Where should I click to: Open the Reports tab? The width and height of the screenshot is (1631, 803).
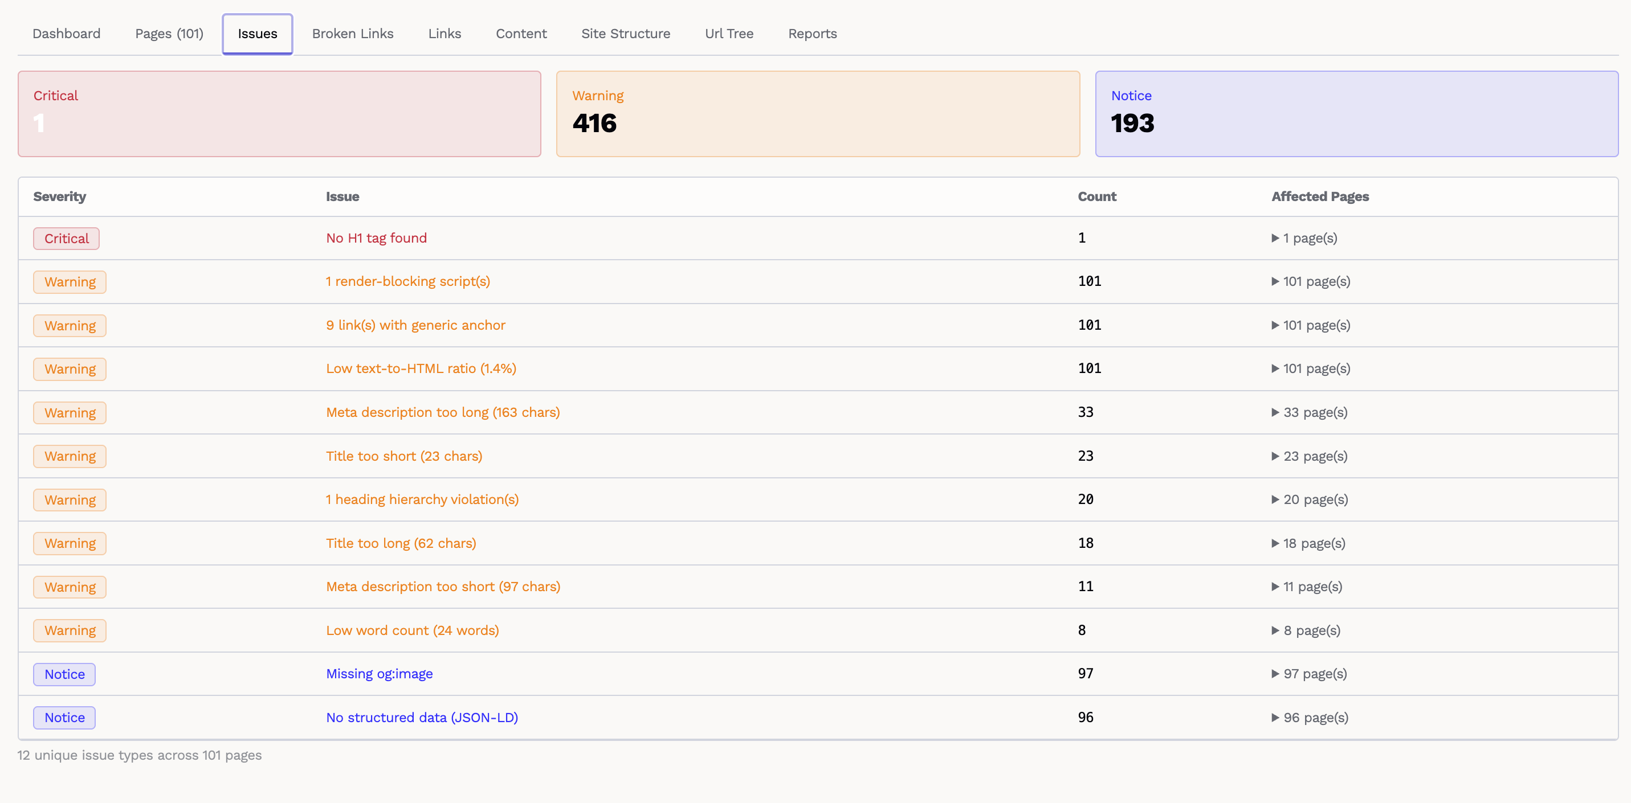pyautogui.click(x=812, y=34)
